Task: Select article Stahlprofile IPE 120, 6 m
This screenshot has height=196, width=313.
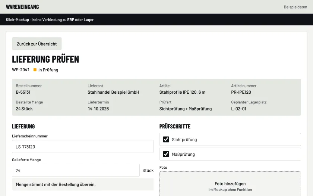Action: point(182,92)
